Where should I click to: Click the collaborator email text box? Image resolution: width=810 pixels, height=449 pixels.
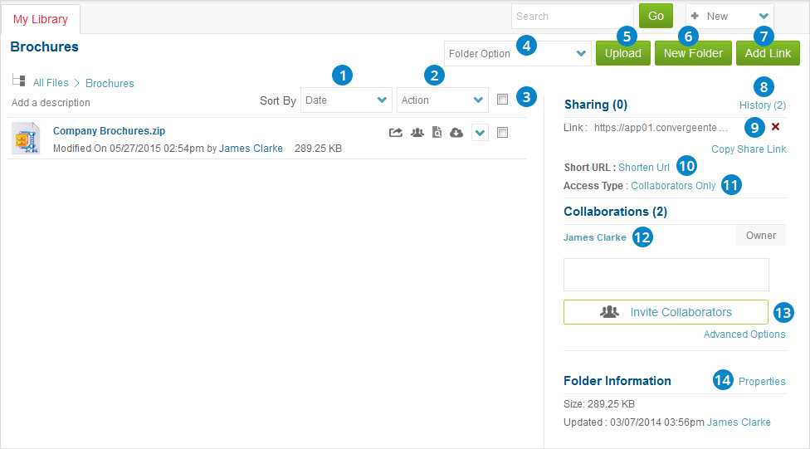(666, 275)
